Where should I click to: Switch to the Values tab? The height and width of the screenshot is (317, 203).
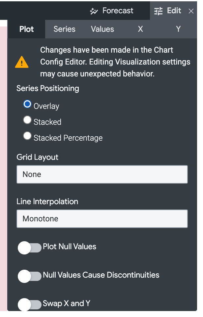(x=102, y=29)
